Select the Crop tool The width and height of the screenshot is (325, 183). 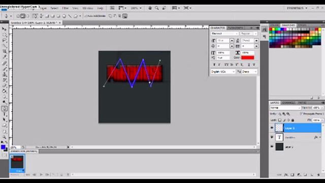pyautogui.click(x=5, y=51)
